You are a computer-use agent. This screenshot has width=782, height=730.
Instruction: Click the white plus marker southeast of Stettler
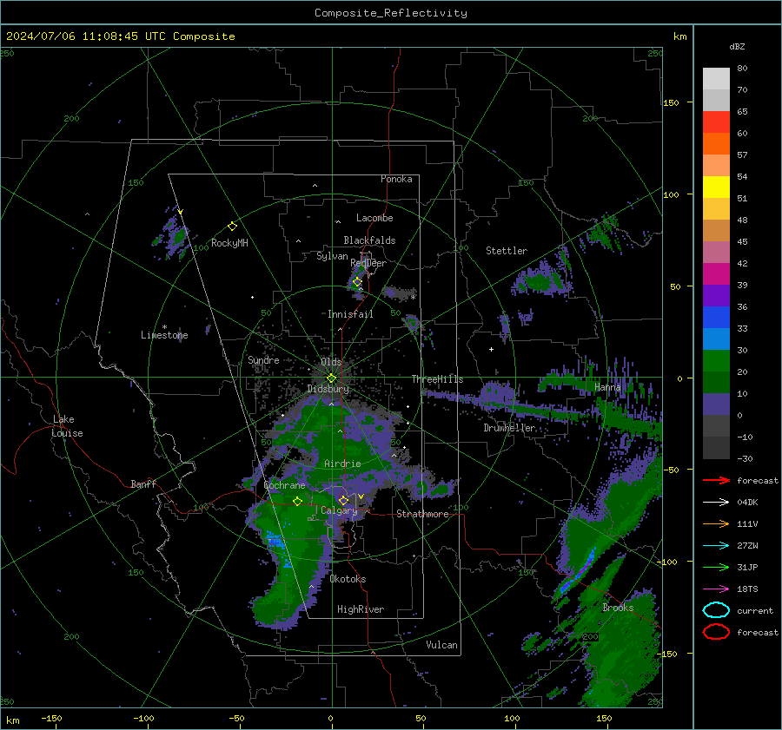[491, 349]
